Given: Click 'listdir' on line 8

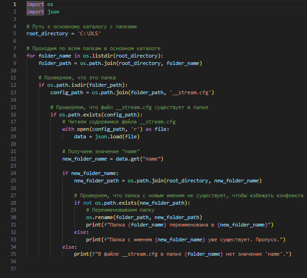Looking at the screenshot, I should click(102, 56).
